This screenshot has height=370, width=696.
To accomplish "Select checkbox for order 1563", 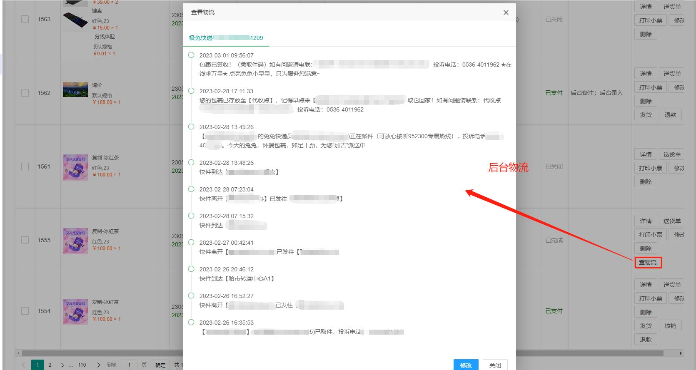I will [x=25, y=19].
